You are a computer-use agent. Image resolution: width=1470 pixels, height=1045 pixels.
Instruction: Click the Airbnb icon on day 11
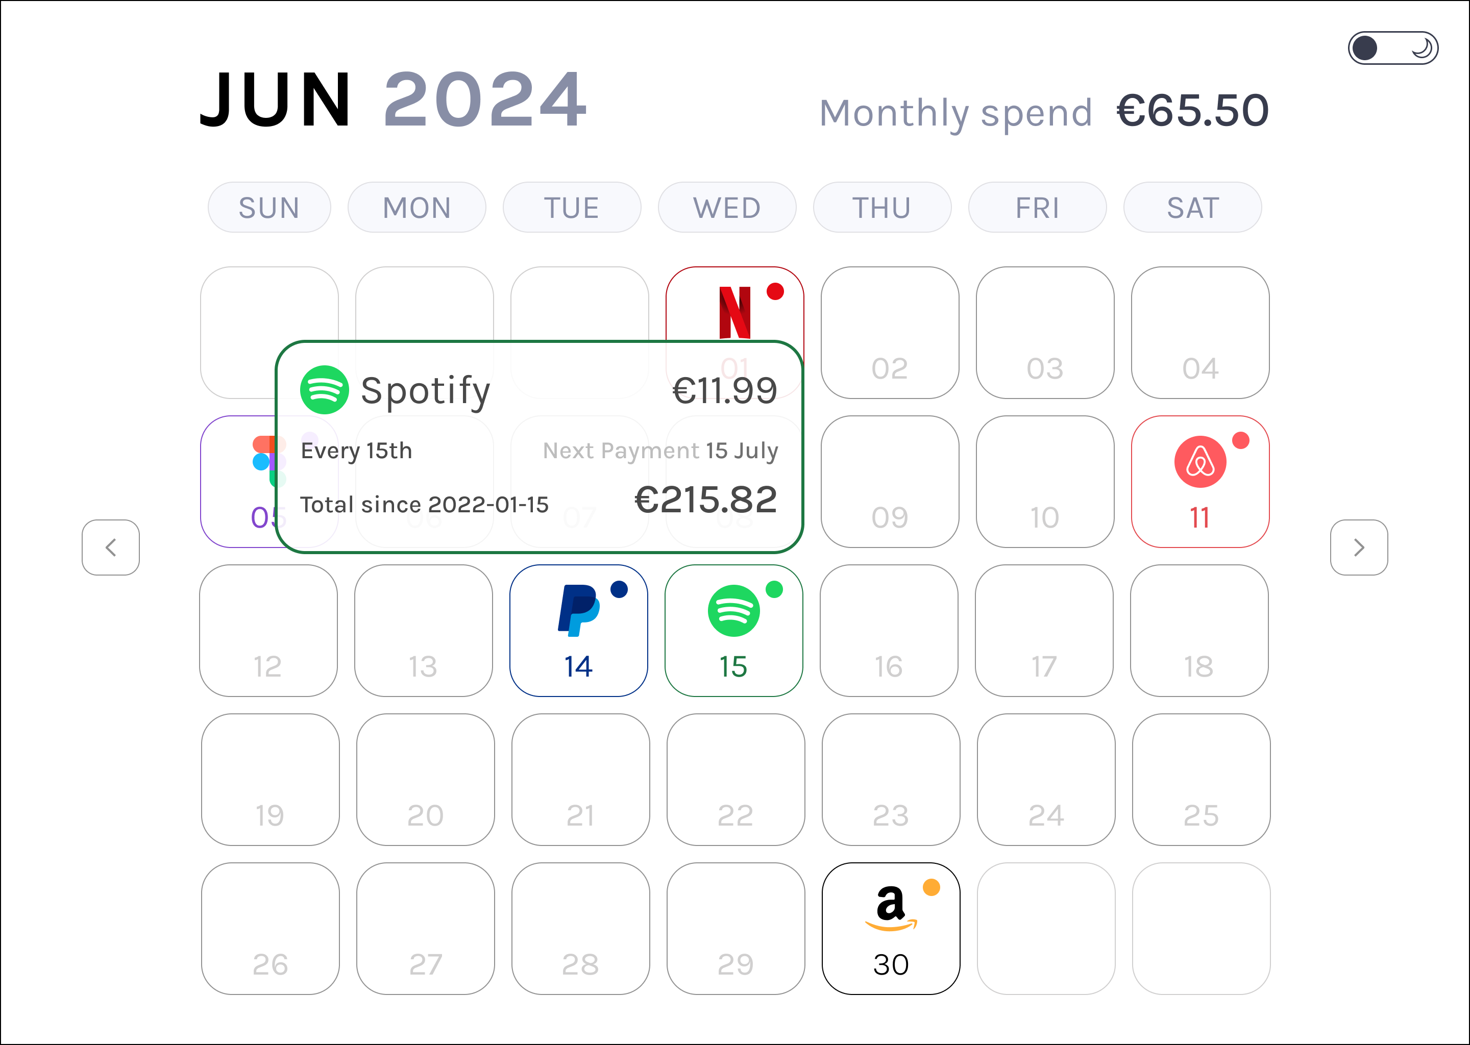click(x=1199, y=461)
